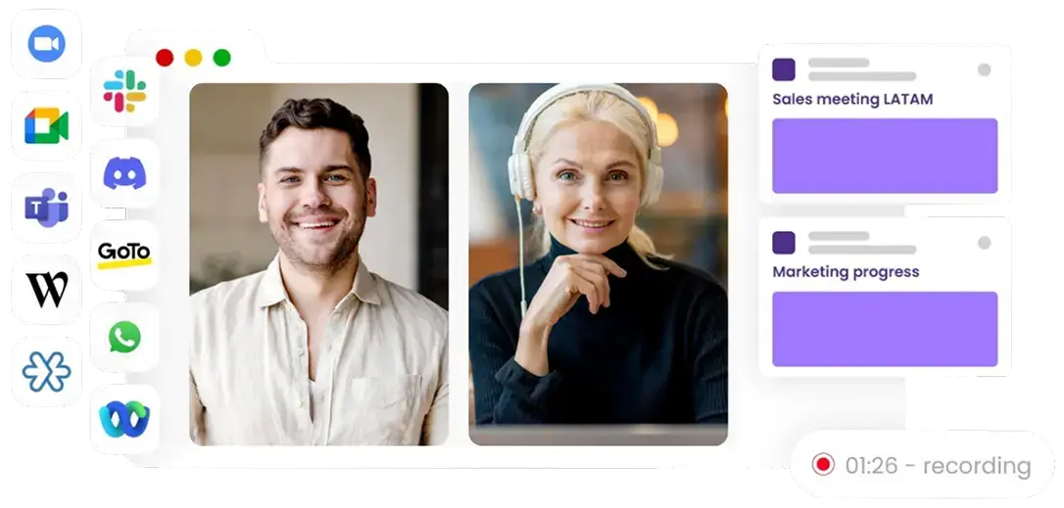
Task: Select the smiling man's video tile
Action: point(319,264)
